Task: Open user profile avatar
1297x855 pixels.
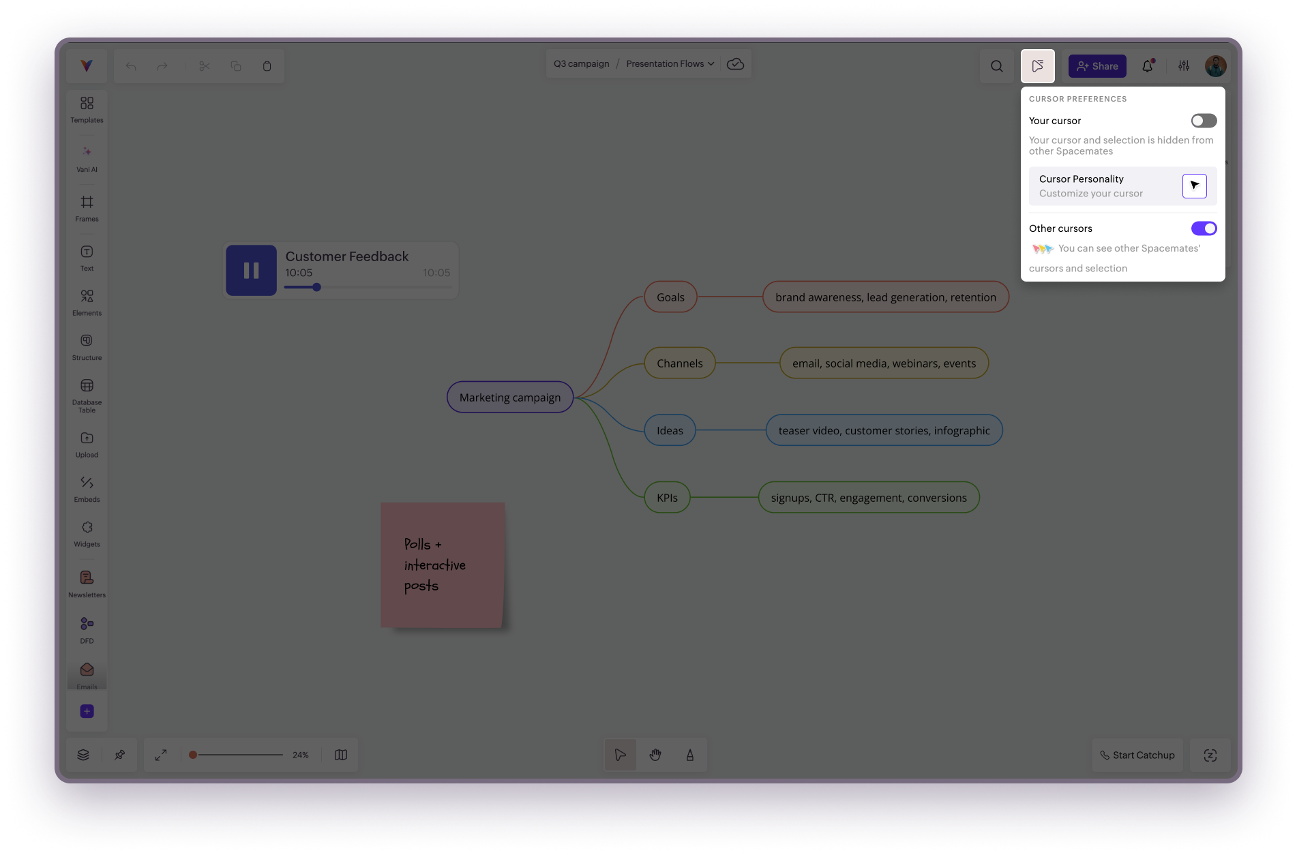Action: point(1215,66)
